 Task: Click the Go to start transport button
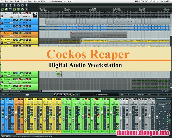coord(55,95)
